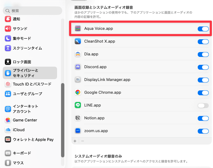Screen dimensions: 213x168
Task: Select the Google Chrome.app row label
Action: (103, 93)
